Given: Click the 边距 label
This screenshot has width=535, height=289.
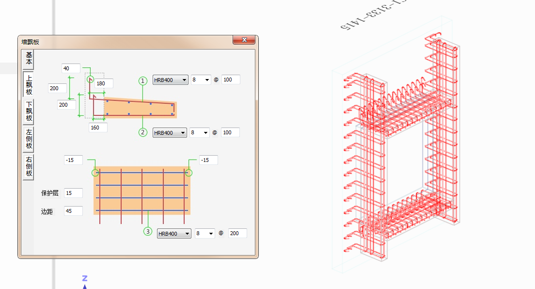Looking at the screenshot, I should (x=47, y=211).
